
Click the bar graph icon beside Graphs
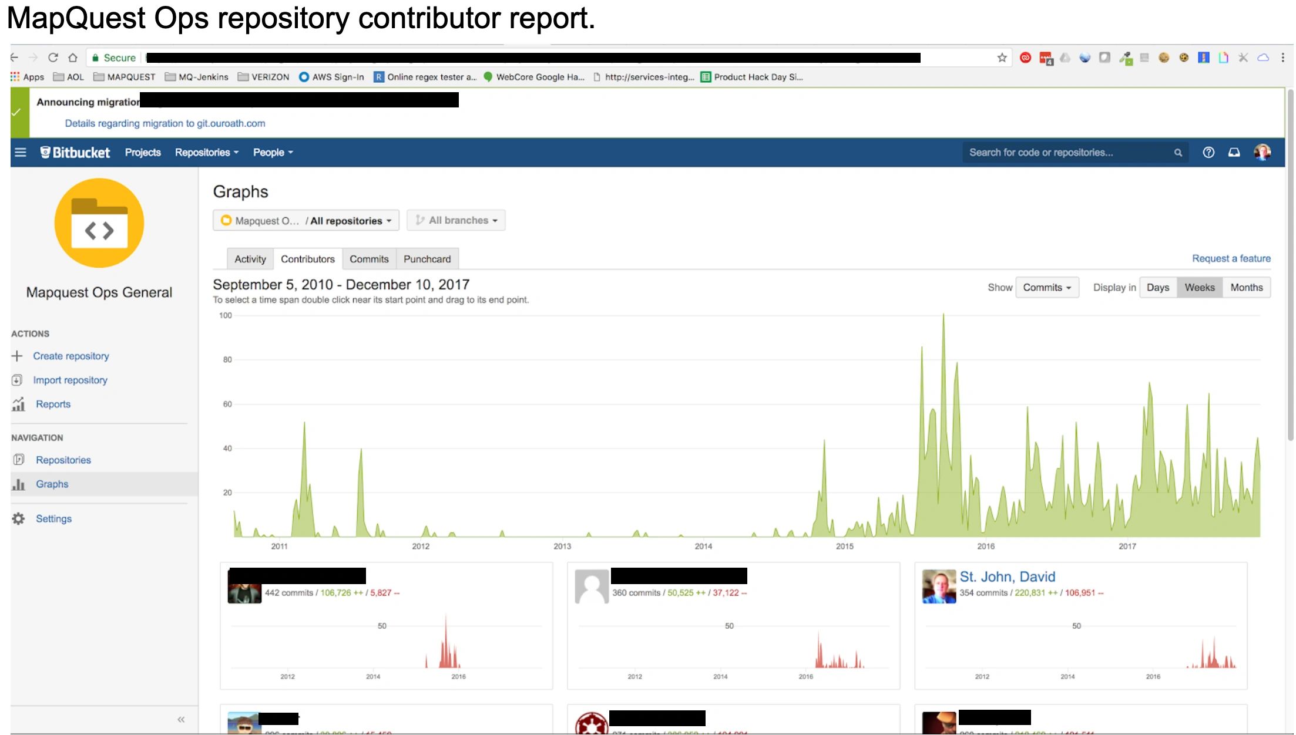point(19,484)
